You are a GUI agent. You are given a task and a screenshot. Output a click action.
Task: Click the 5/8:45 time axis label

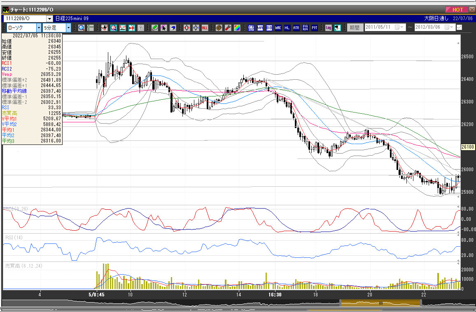[x=96, y=294]
